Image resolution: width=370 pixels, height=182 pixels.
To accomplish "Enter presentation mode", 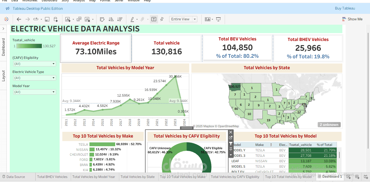I will click(218, 19).
